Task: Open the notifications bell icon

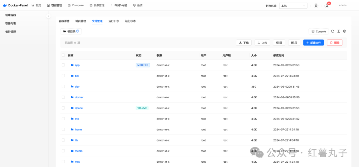Action: click(x=327, y=6)
